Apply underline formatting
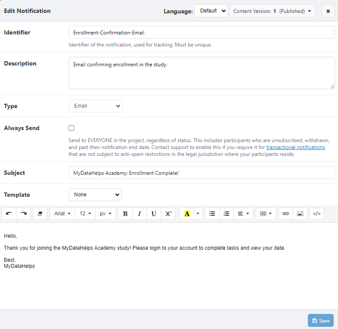Image resolution: width=338 pixels, height=329 pixels. pos(154,214)
